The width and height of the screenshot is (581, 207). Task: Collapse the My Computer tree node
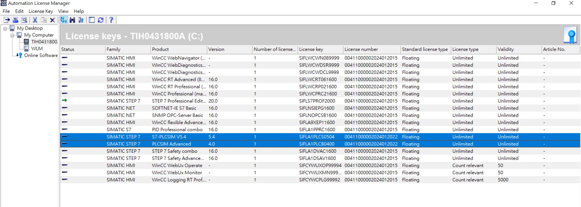tap(12, 36)
